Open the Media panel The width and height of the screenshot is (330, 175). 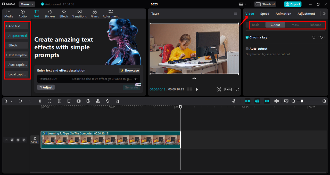click(x=9, y=14)
